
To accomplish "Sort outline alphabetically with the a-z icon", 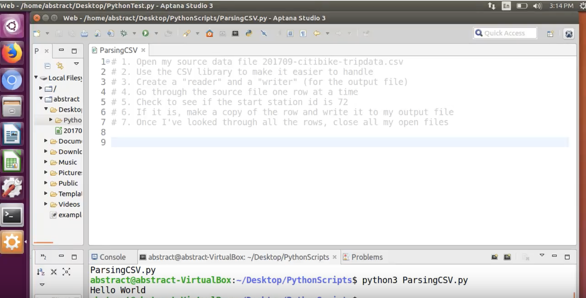I will (x=41, y=272).
